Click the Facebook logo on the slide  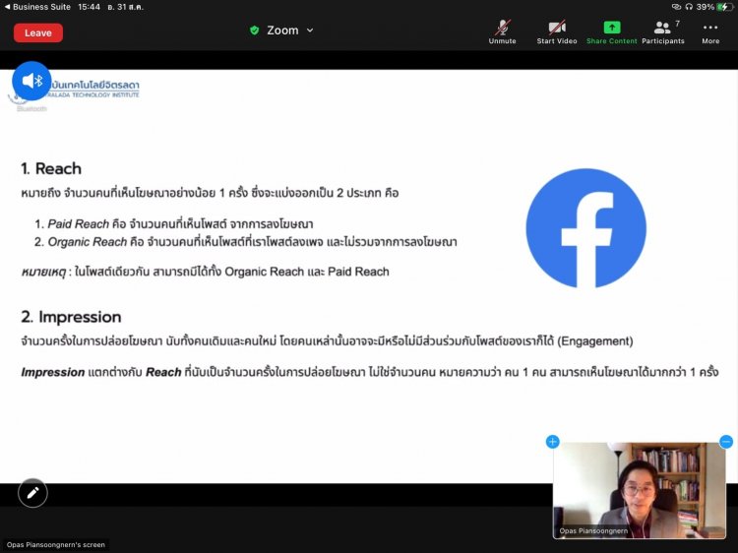pos(586,228)
